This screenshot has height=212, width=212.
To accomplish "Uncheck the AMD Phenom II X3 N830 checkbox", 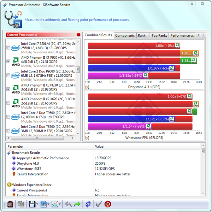I will tap(8, 89).
